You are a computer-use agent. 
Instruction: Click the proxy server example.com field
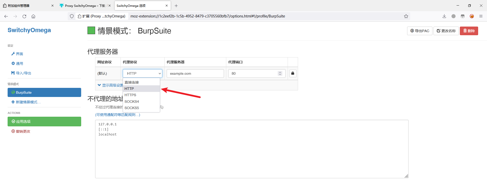195,73
